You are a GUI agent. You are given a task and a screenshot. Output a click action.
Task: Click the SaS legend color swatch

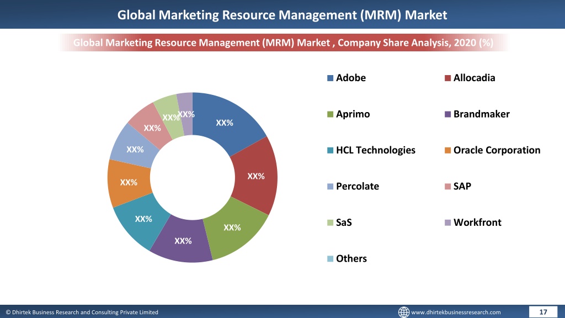point(330,222)
